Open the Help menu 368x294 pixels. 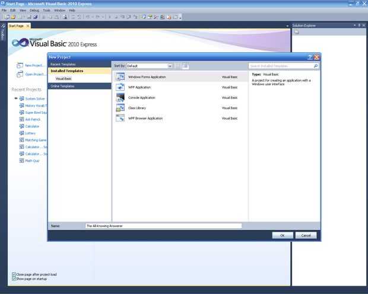(x=72, y=10)
